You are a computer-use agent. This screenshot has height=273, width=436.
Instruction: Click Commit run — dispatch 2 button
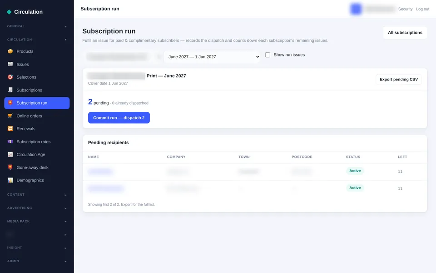(119, 117)
